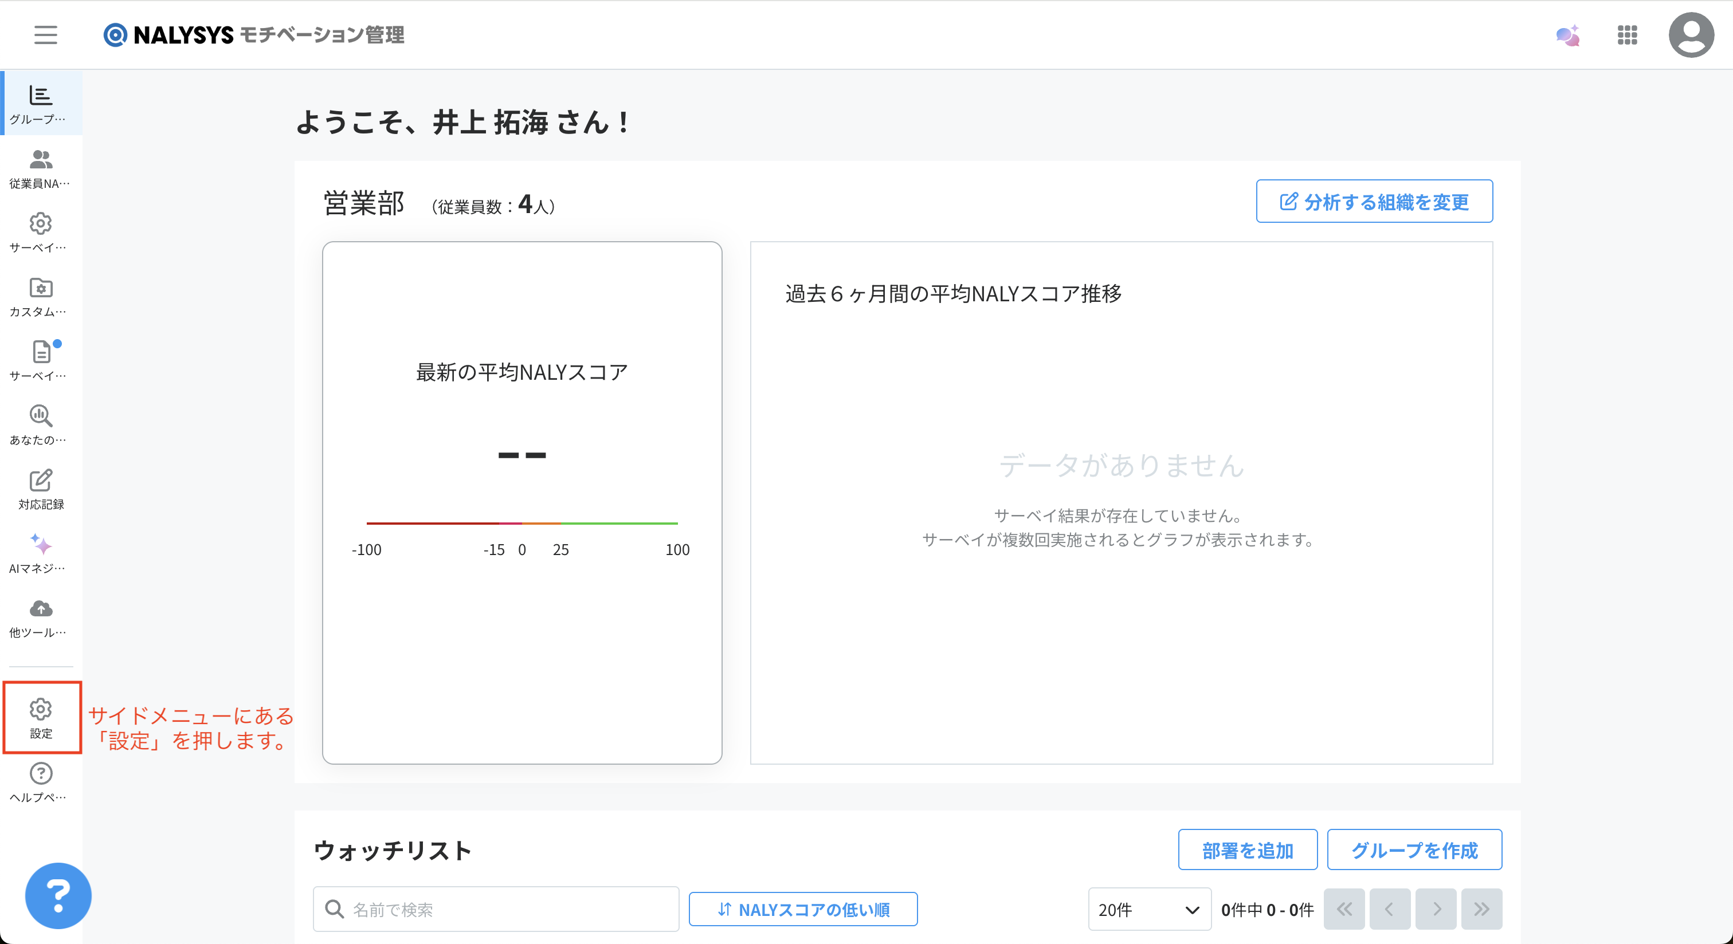Open the カスタム folder settings icon

40,297
